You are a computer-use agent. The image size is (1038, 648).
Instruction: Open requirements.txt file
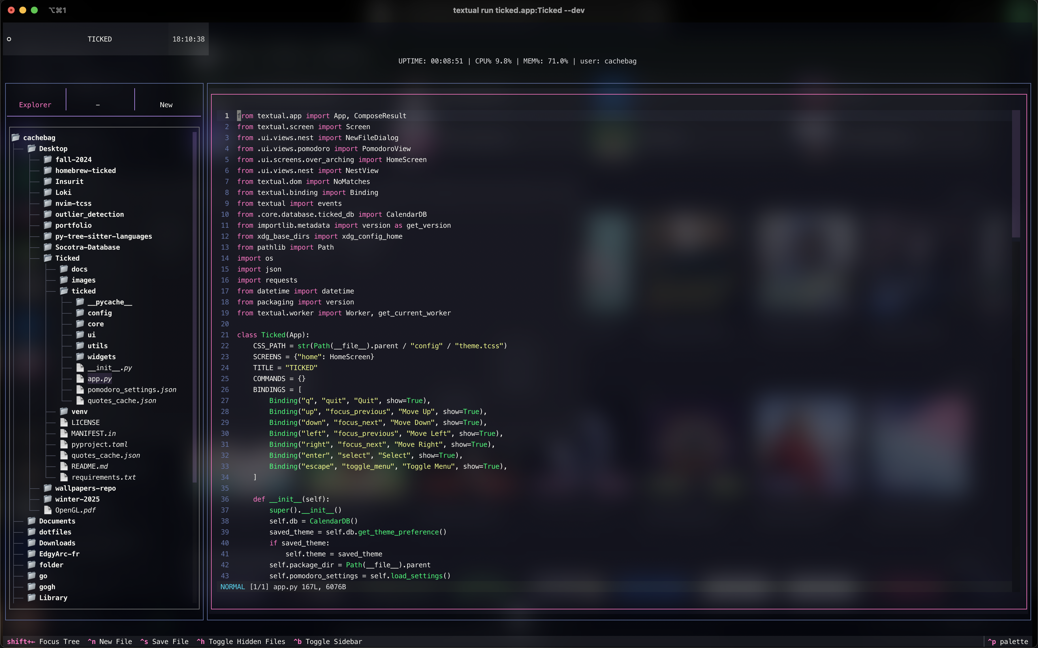104,477
